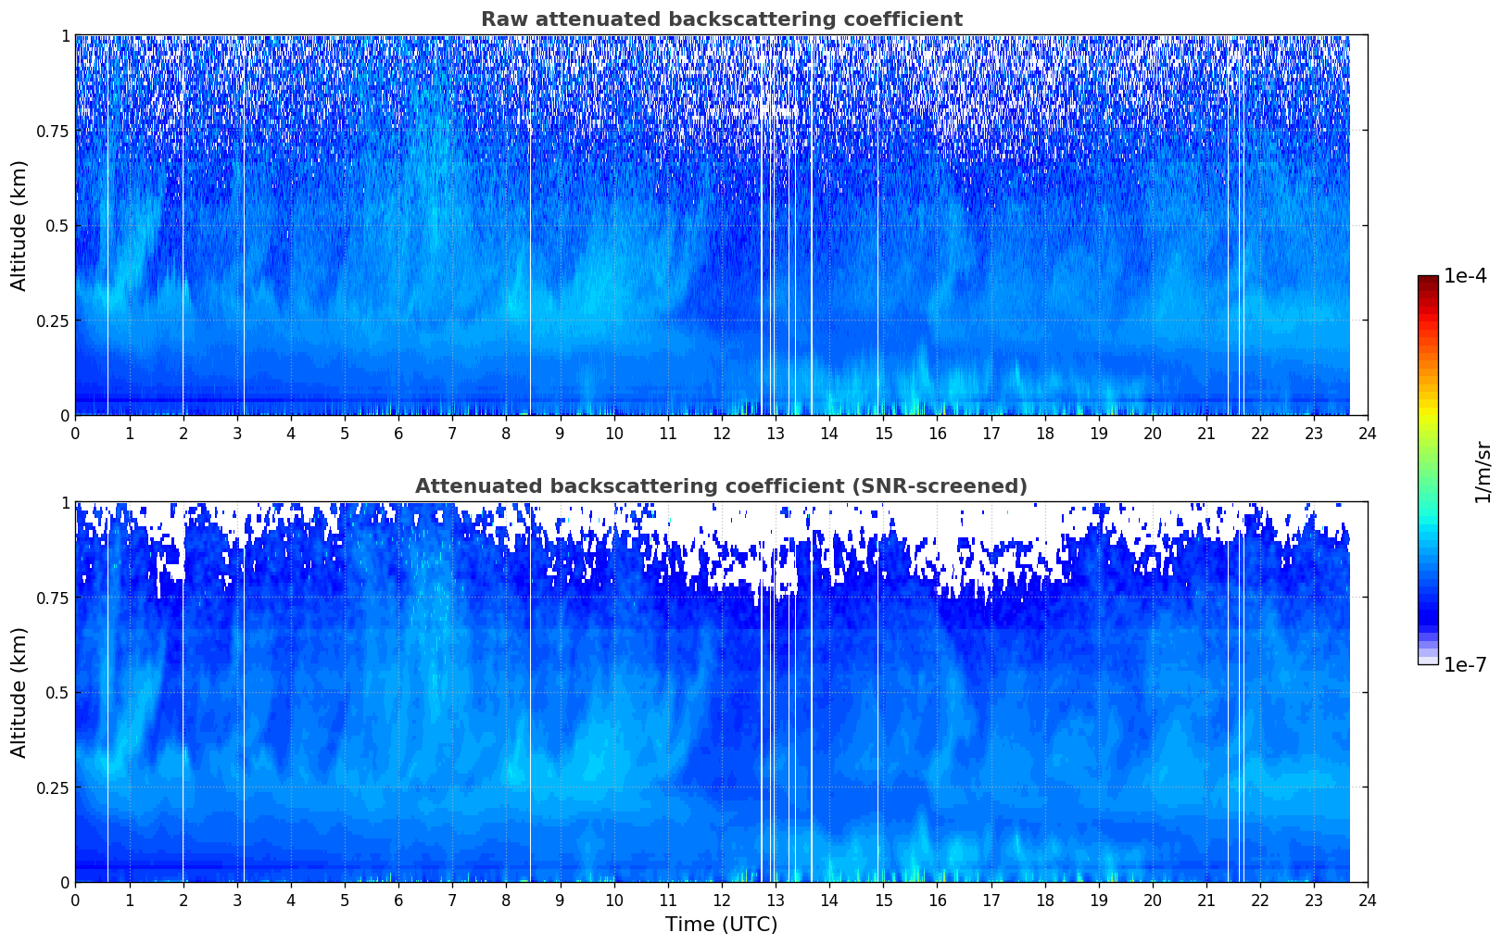Click altitude tick '1' on the raw plot
The height and width of the screenshot is (945, 1502).
tap(65, 36)
